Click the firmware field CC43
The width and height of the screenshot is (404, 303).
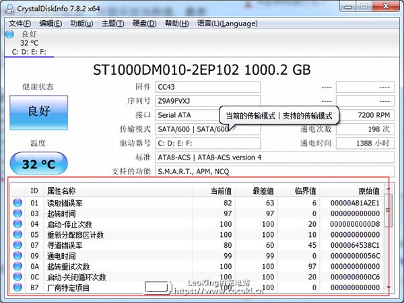[x=207, y=87]
